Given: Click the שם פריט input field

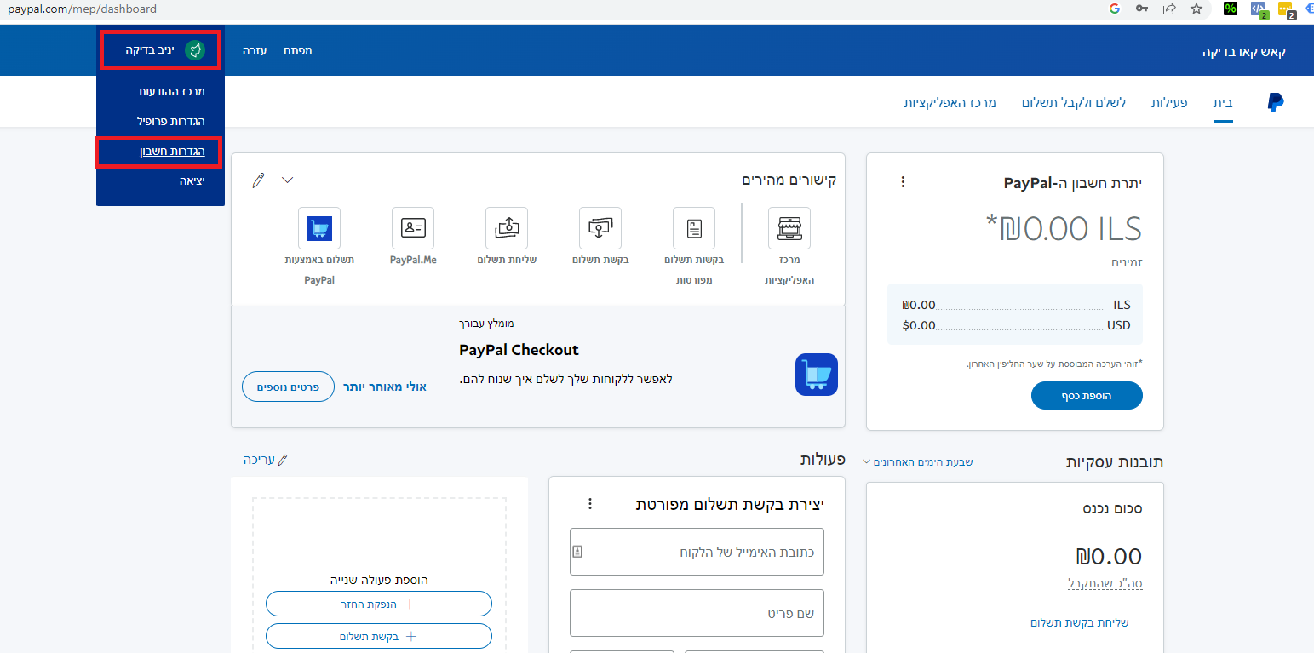Looking at the screenshot, I should click(697, 613).
